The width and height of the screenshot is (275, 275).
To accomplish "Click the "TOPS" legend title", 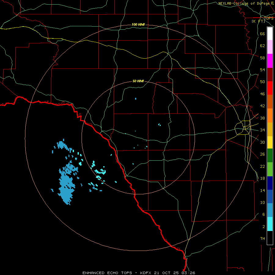I will point(269,18).
